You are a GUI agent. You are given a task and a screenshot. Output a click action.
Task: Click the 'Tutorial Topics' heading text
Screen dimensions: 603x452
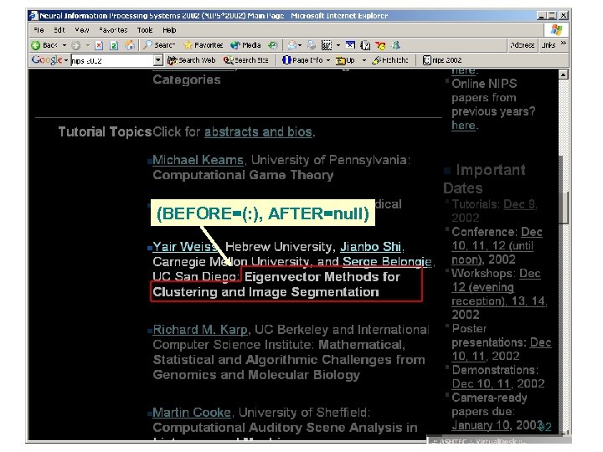[105, 132]
